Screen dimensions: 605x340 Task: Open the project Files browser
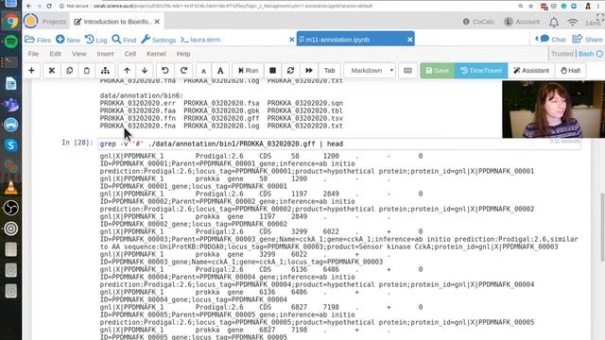pyautogui.click(x=38, y=40)
